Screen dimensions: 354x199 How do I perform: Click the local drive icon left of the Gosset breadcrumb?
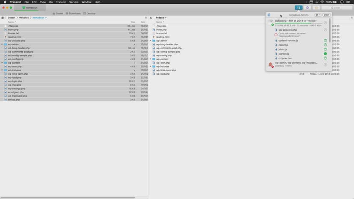click(x=3, y=18)
